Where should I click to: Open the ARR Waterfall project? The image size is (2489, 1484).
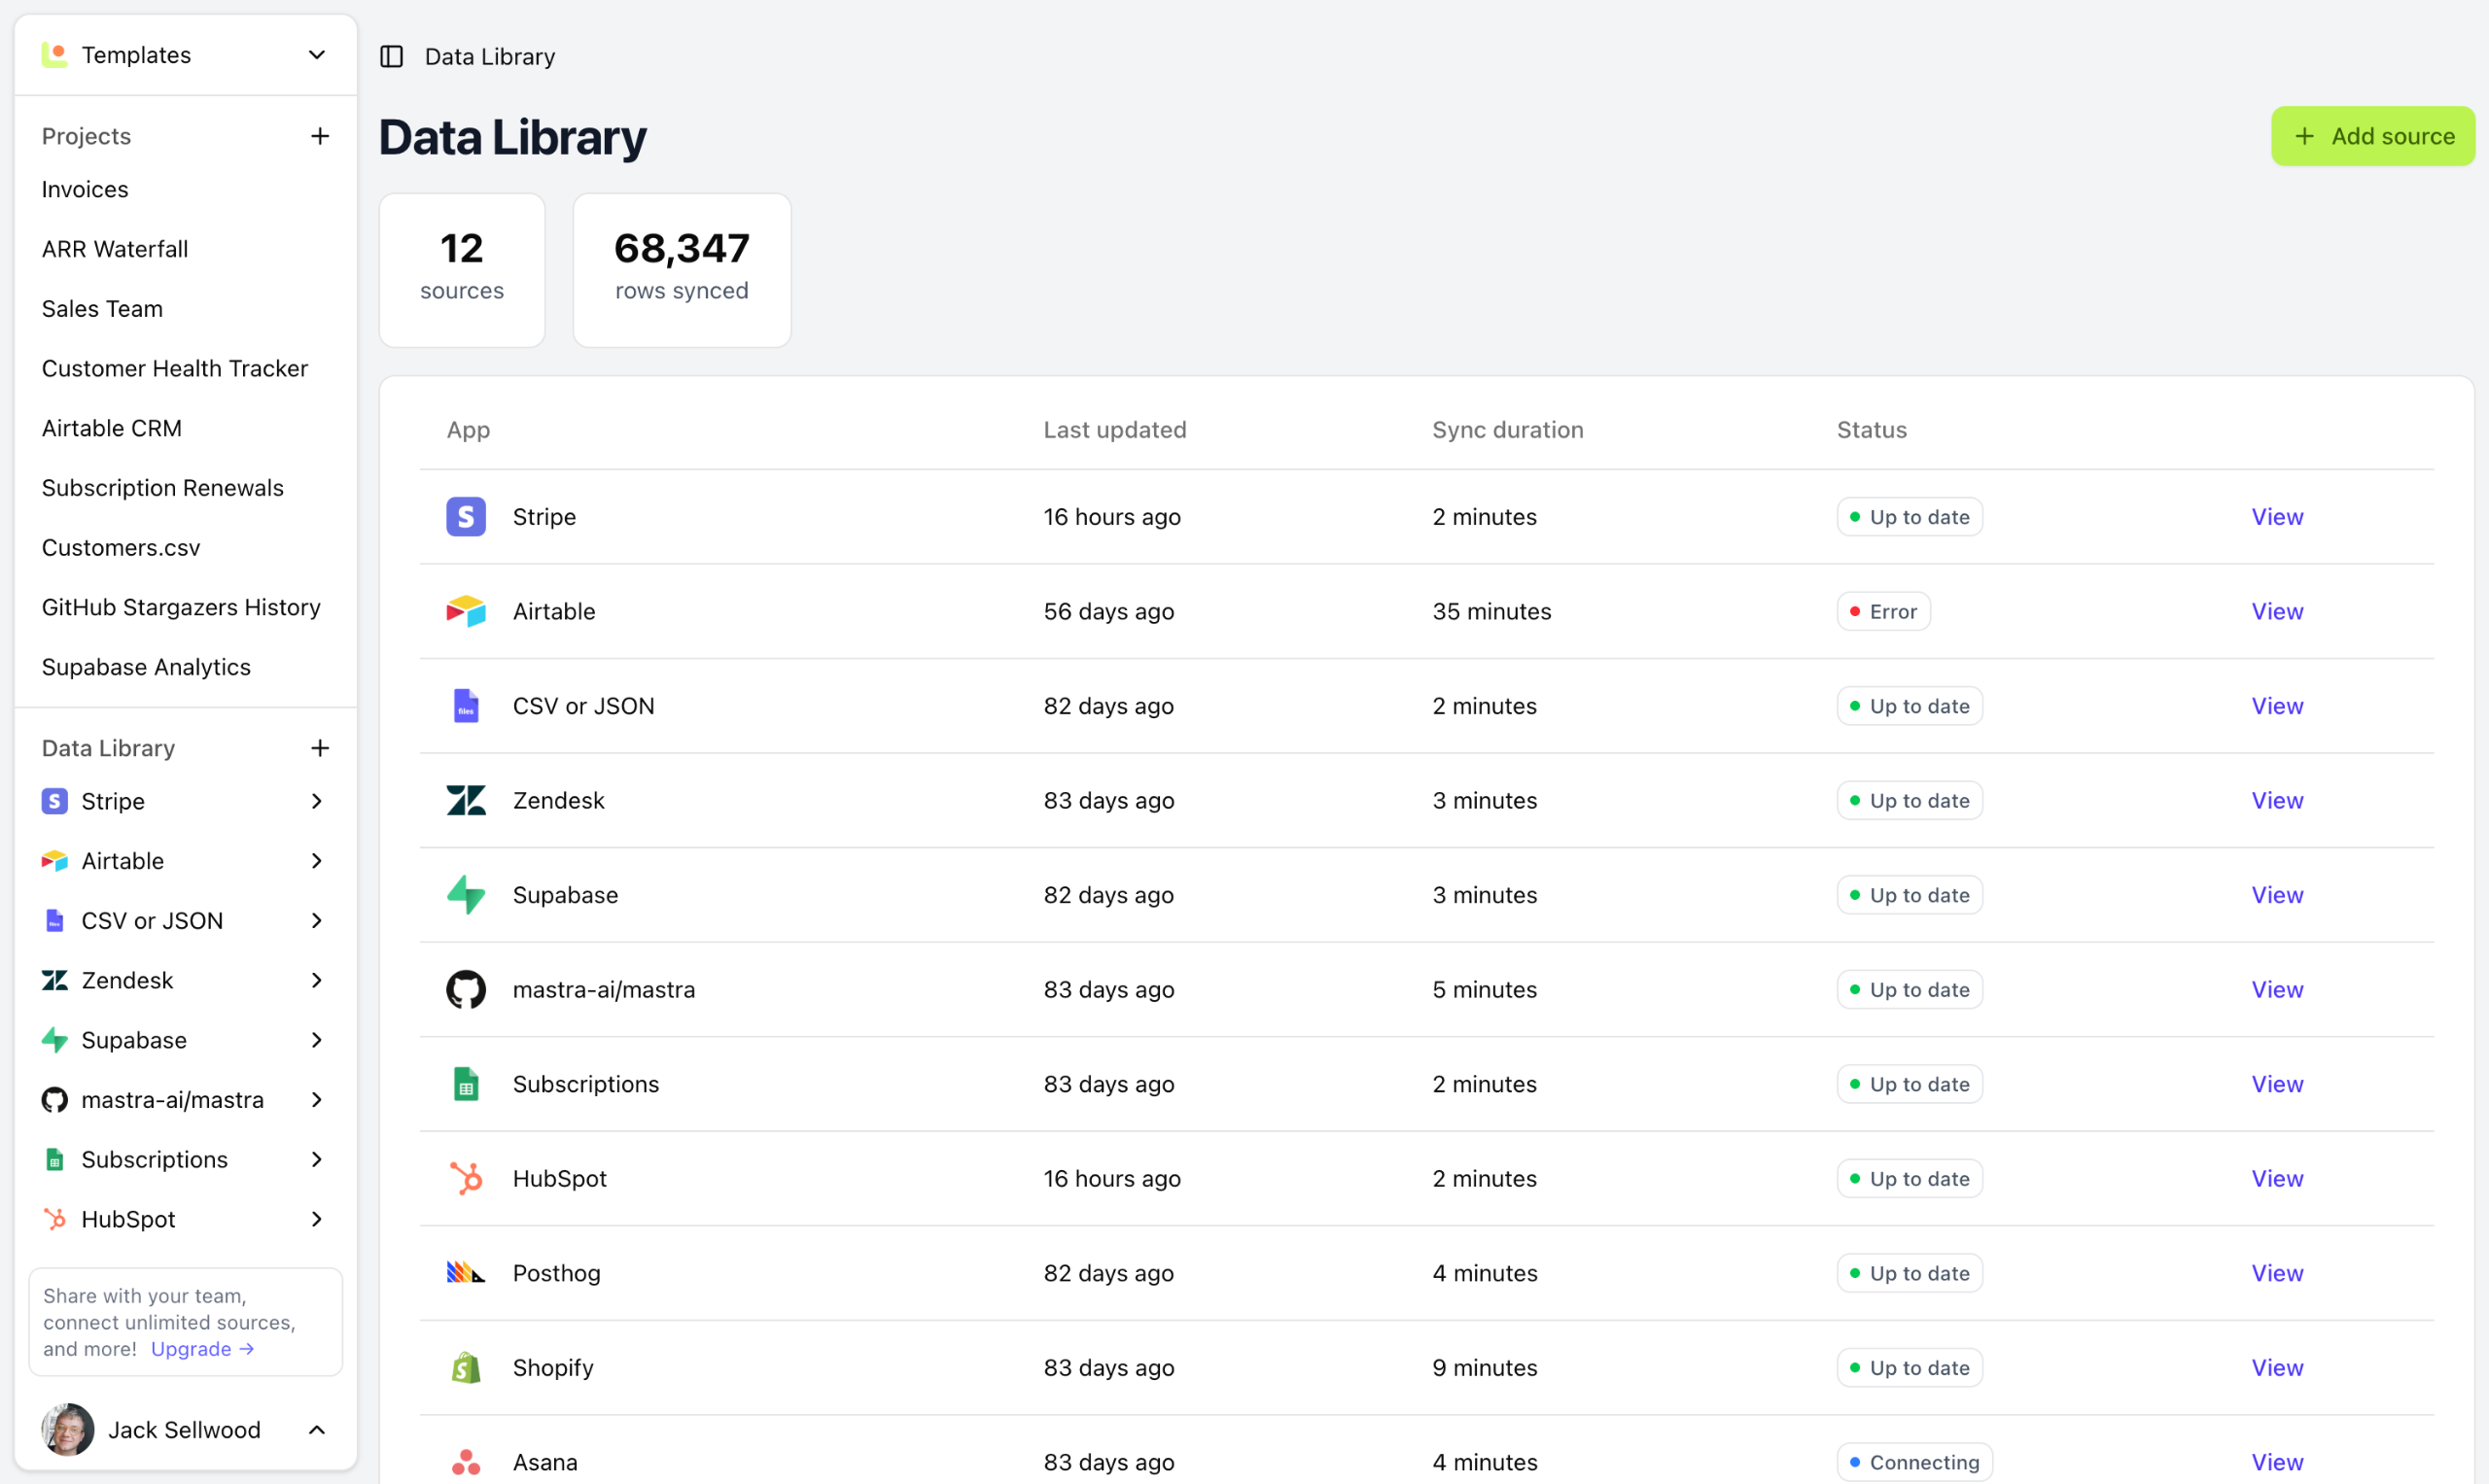tap(115, 249)
